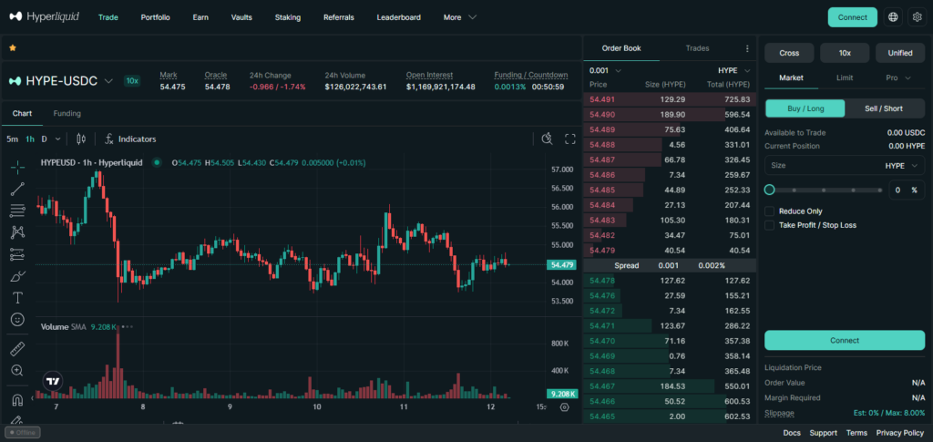
Task: Click the favorites star icon
Action: click(13, 47)
